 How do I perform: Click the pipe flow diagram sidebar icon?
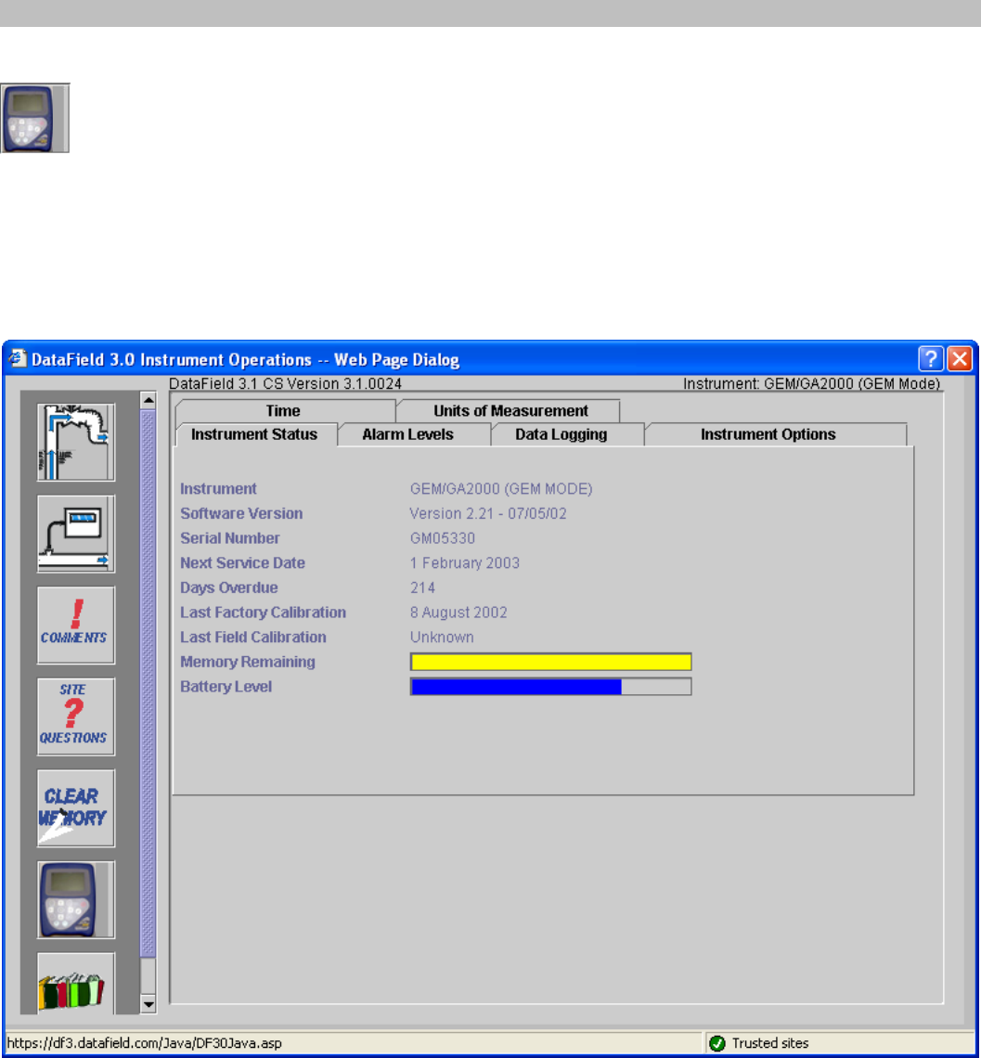pyautogui.click(x=75, y=442)
